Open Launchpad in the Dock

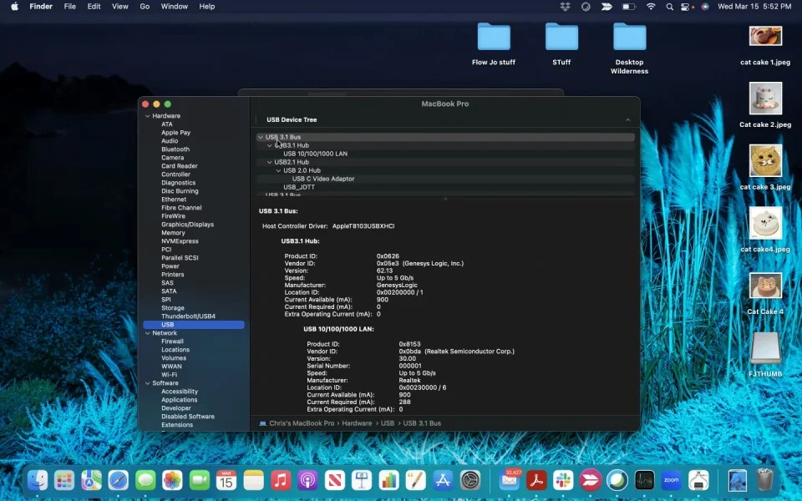tap(64, 480)
